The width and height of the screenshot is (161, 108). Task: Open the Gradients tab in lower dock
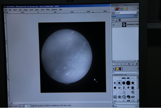point(121,69)
